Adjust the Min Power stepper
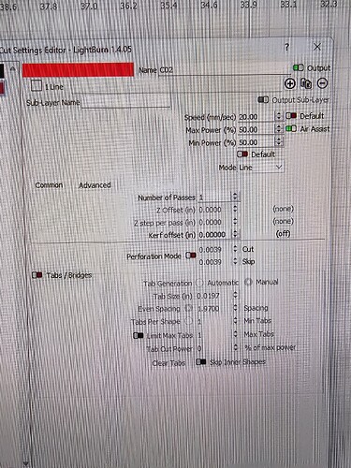Viewport: 351px width, 468px height. [x=279, y=142]
